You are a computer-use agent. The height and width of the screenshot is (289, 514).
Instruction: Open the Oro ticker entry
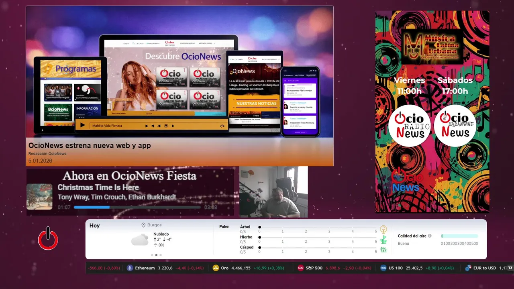coord(251,268)
